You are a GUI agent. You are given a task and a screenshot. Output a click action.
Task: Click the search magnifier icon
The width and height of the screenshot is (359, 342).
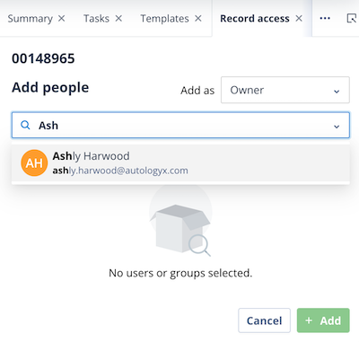coord(25,125)
